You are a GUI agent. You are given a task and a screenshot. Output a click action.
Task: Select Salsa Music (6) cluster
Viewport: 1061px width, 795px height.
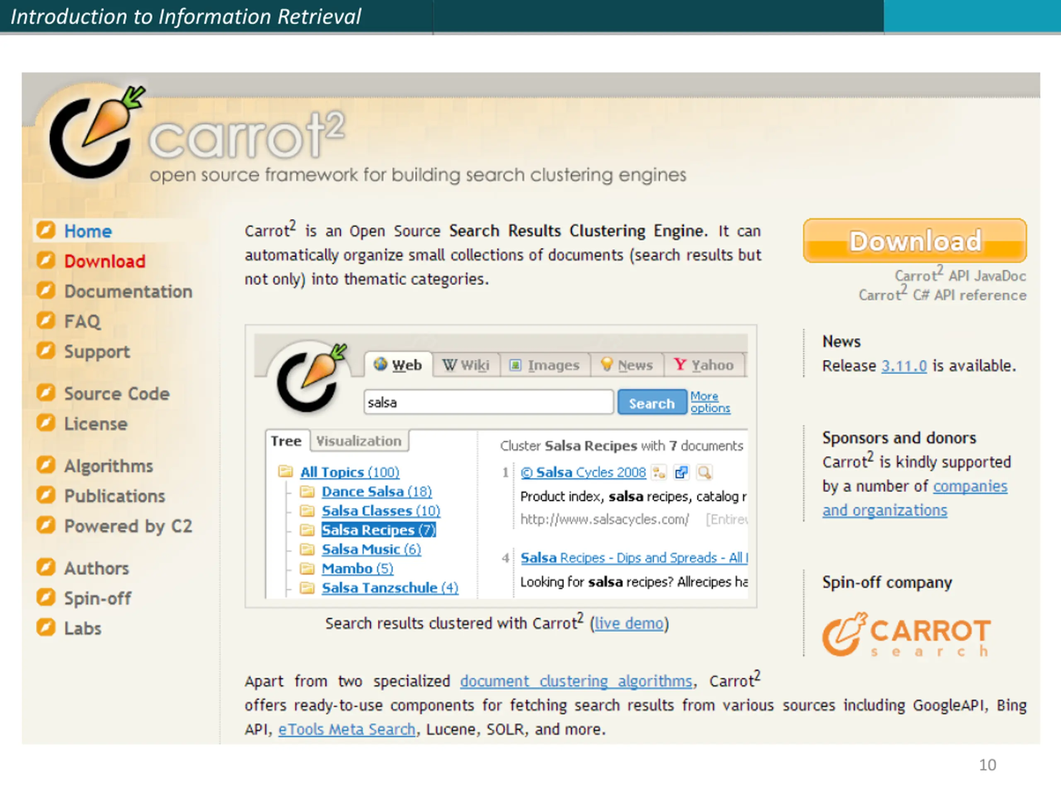(371, 549)
